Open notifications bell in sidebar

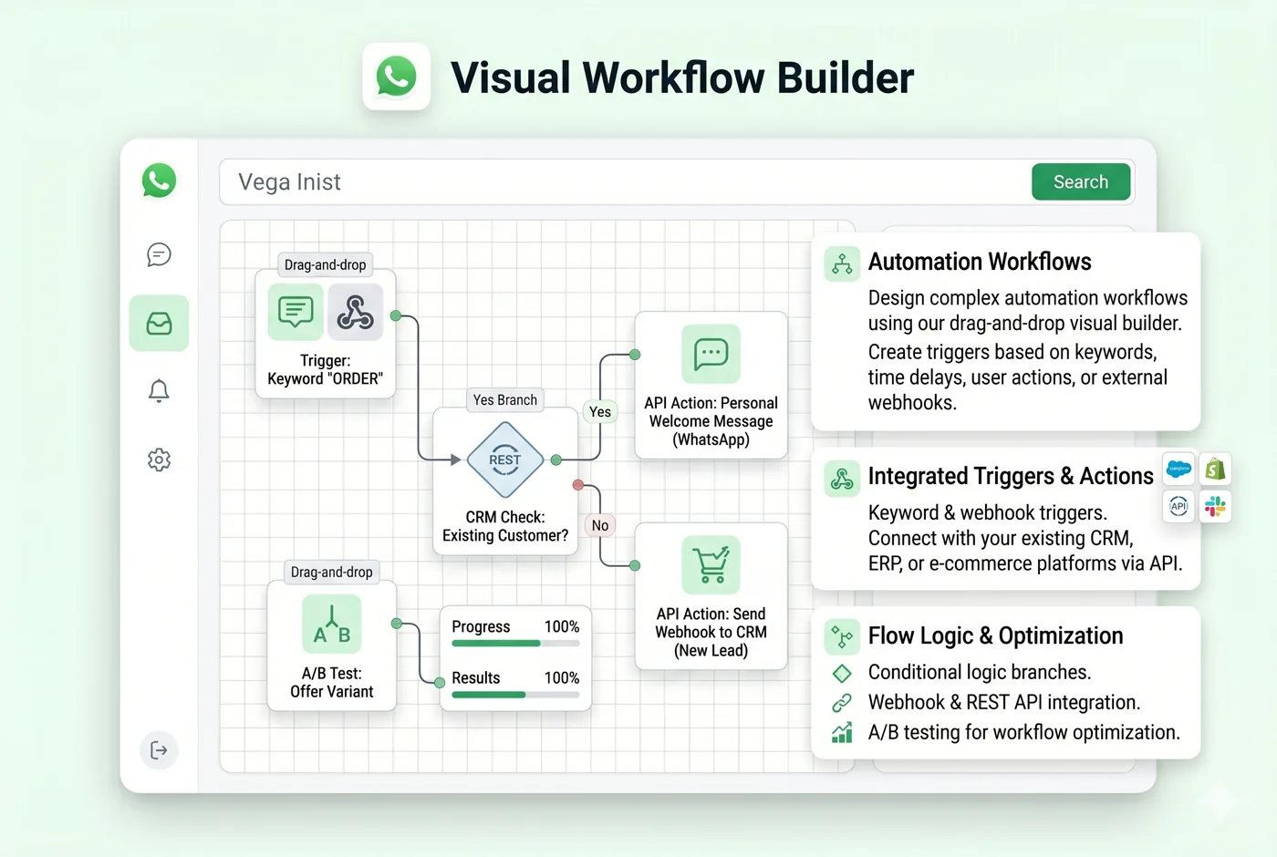pos(159,390)
